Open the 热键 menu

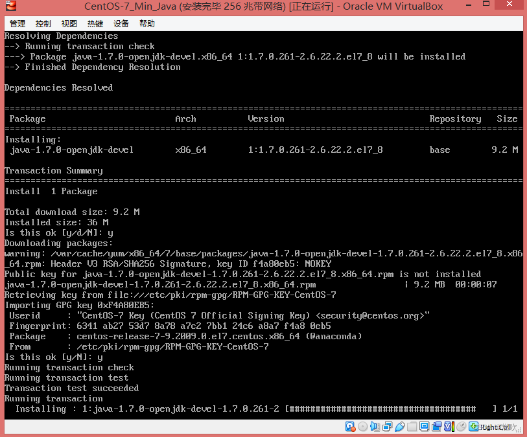pyautogui.click(x=95, y=24)
